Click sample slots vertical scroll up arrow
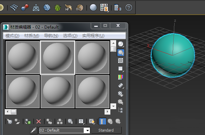 (x=113, y=43)
